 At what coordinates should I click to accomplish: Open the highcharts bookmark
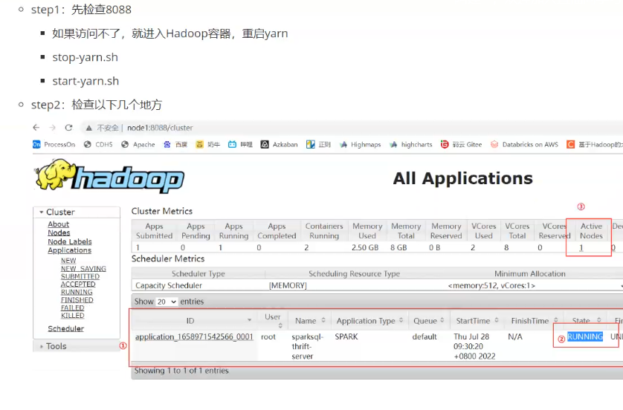click(411, 145)
